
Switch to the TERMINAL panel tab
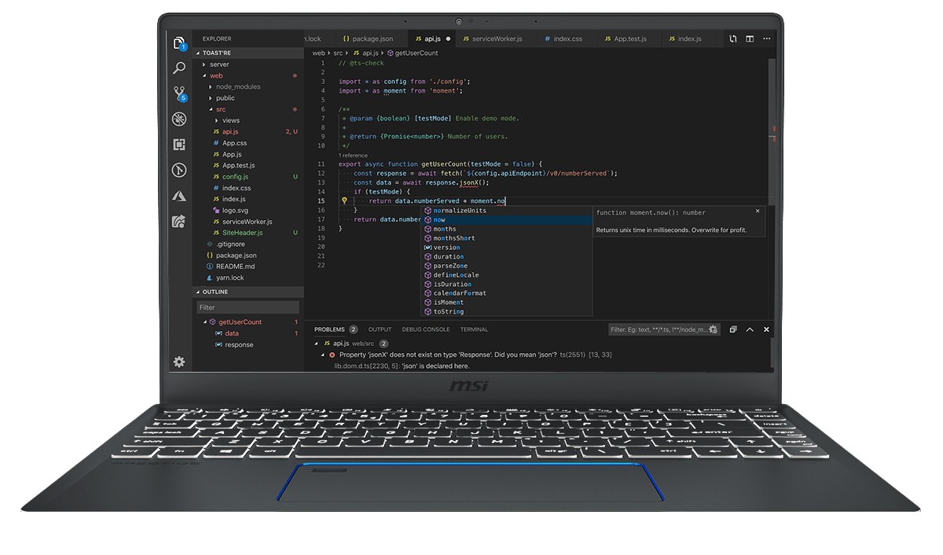474,329
